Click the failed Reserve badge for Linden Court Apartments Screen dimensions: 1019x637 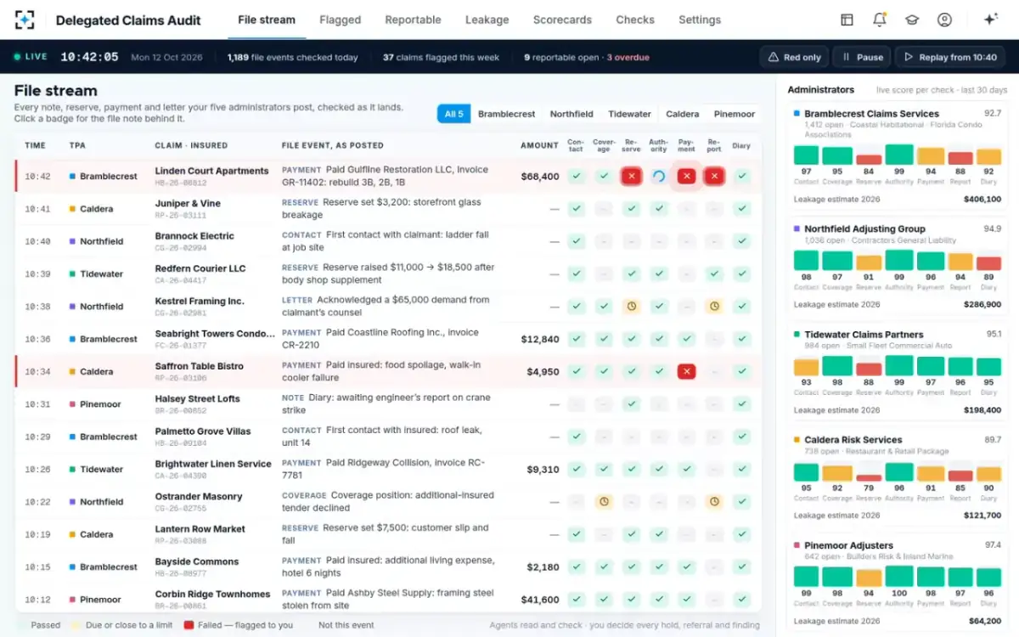pyautogui.click(x=631, y=176)
